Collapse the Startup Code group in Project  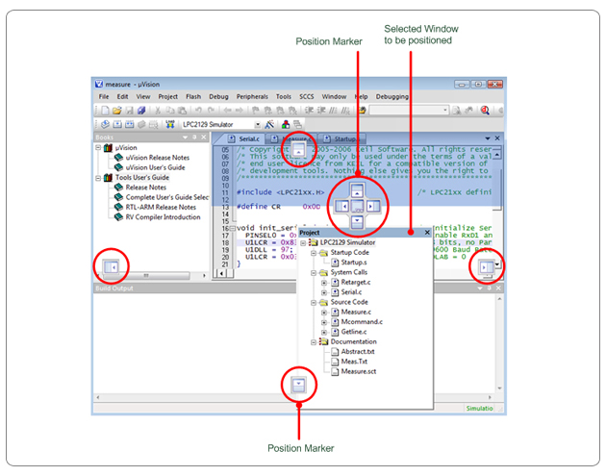point(314,253)
